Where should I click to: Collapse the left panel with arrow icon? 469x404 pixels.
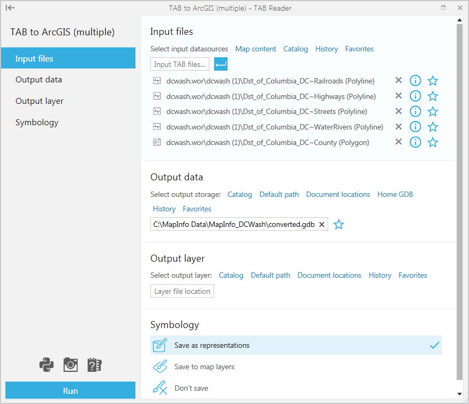pyautogui.click(x=10, y=8)
